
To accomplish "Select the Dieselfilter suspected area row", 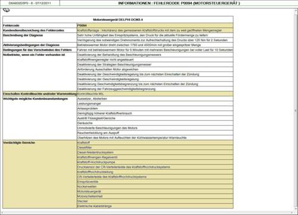I will tap(155, 148).
